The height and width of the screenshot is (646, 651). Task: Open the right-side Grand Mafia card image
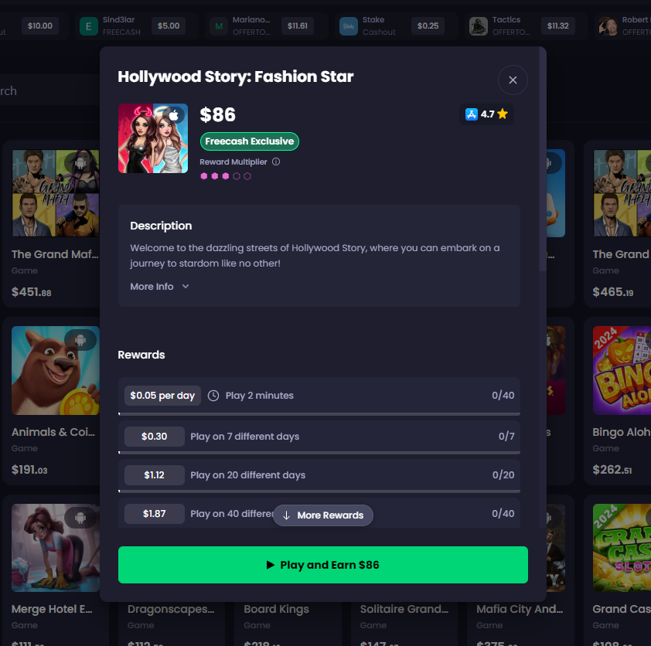pyautogui.click(x=622, y=193)
